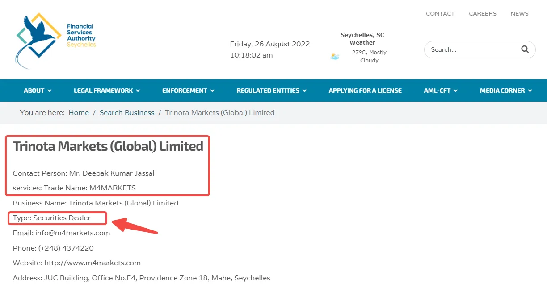Expand the REGULATED ENTITIES dropdown chevron
Image resolution: width=547 pixels, height=300 pixels.
pyautogui.click(x=305, y=90)
